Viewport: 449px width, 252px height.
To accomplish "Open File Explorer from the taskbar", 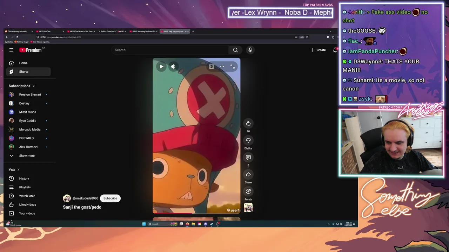I will [x=193, y=224].
